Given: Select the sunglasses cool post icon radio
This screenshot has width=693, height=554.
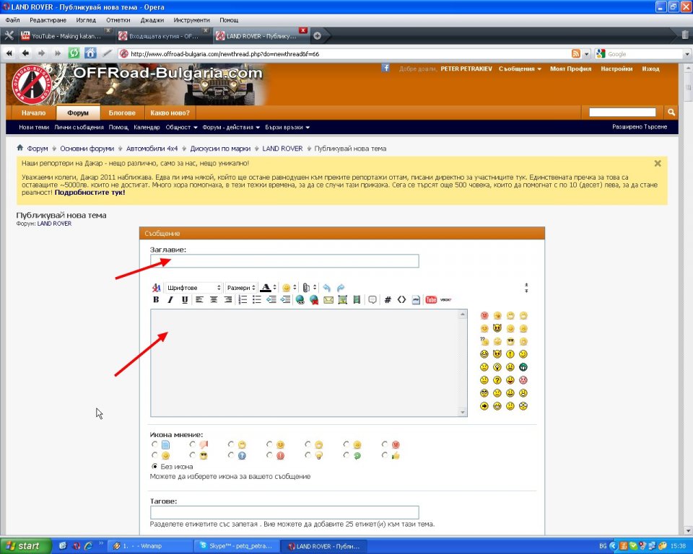Looking at the screenshot, I should 193,455.
